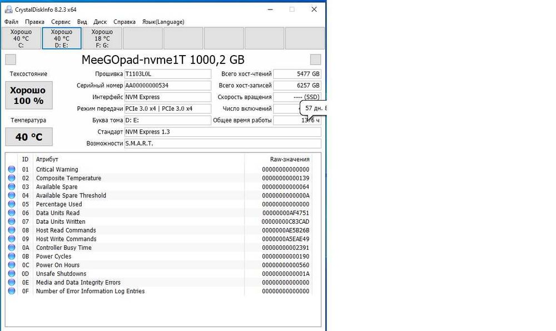
Task: Open the Правка menu
Action: coord(34,22)
